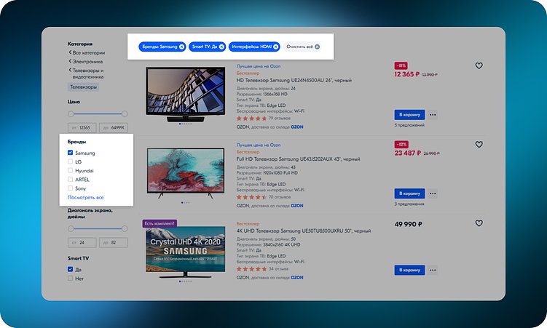Open the Crystal UHD 4K 2020 product image
547x328 pixels.
click(185, 252)
